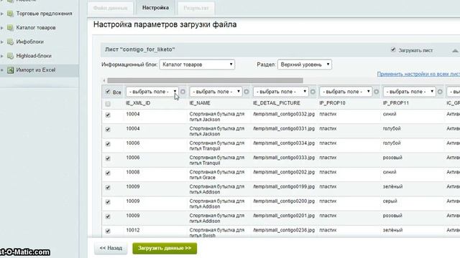This screenshot has width=460, height=258.
Task: Select the Настройка tab
Action: [x=155, y=8]
